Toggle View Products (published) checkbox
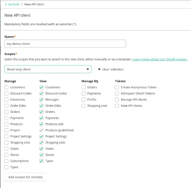Screen dimensions: 191x188 tap(41, 130)
